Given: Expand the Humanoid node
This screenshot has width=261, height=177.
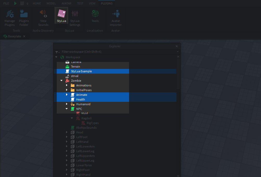Looking at the screenshot, I should [x=67, y=104].
